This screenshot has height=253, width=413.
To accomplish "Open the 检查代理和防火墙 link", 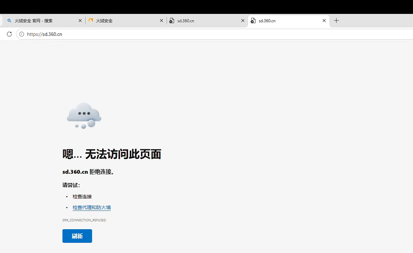I will [x=92, y=207].
